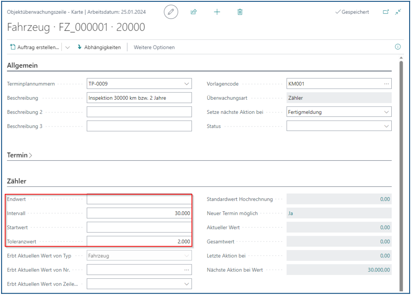Click Auftrag erstellen action
This screenshot has height=295, width=411.
[34, 47]
